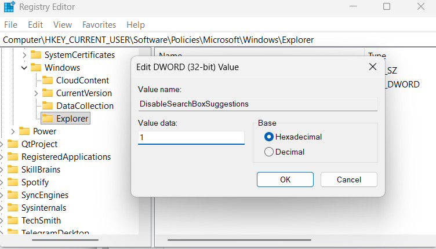The width and height of the screenshot is (436, 249).
Task: Minimize the Registry Editor window
Action: pos(353,6)
